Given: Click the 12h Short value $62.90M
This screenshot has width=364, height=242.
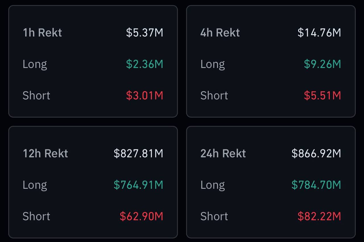Looking at the screenshot, I should click(141, 216).
